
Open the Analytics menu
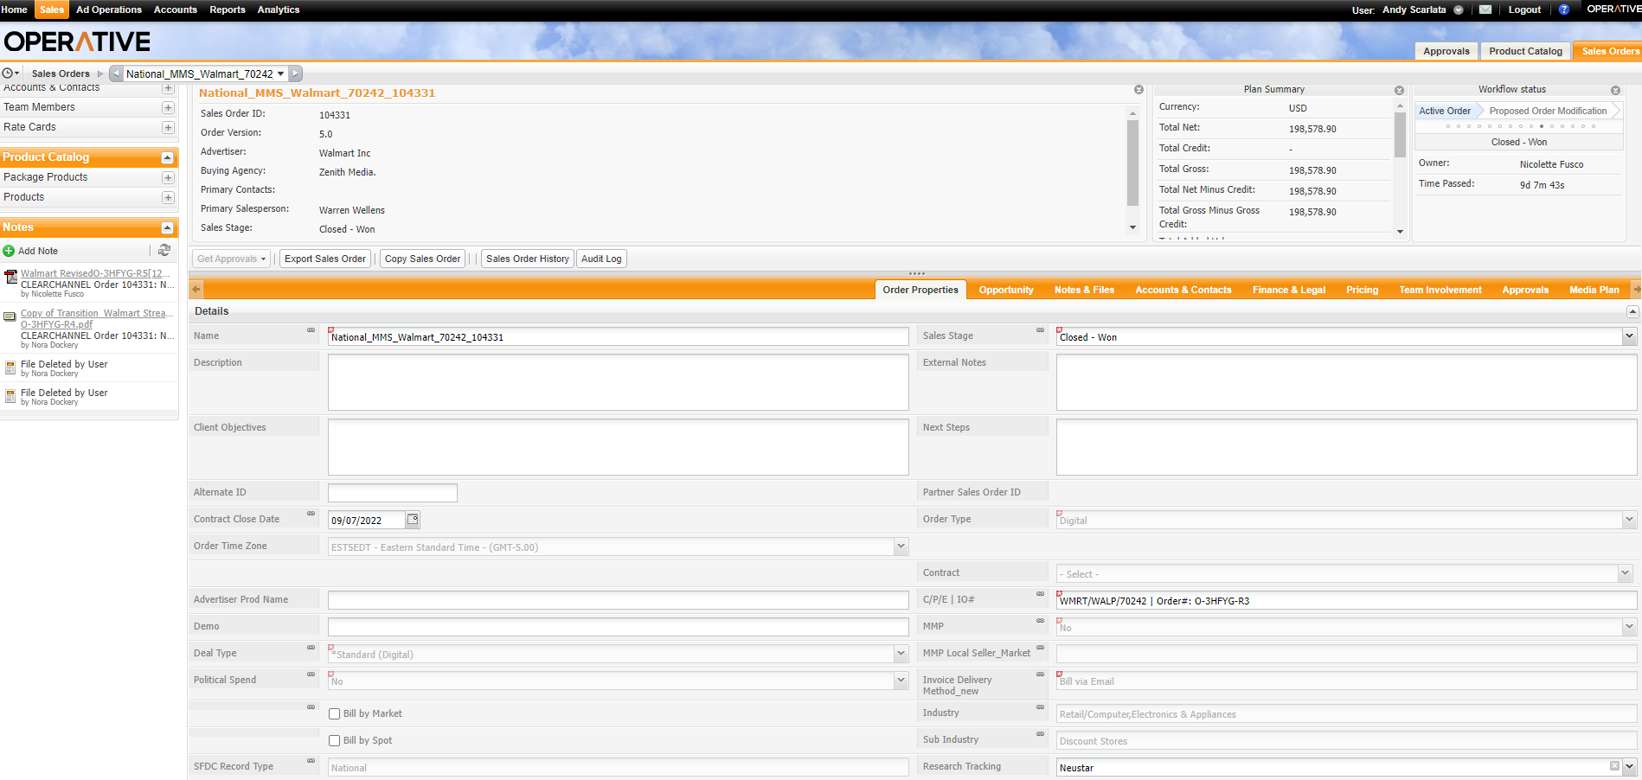click(x=279, y=10)
